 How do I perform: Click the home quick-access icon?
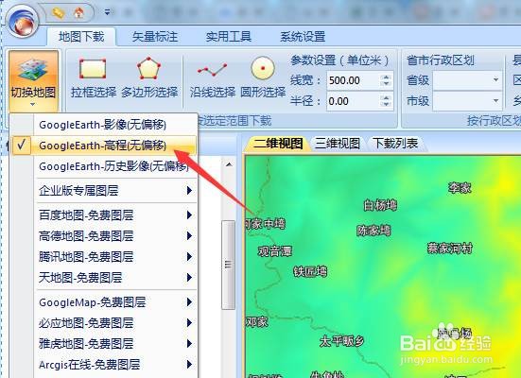pyautogui.click(x=78, y=13)
